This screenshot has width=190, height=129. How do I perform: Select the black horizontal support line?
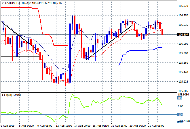(20, 57)
